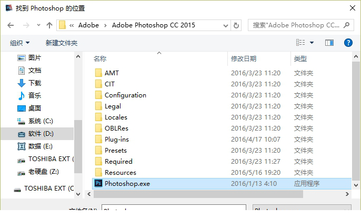Open view options dropdown arrow
Screen dimensions: 361x218
pos(312,43)
